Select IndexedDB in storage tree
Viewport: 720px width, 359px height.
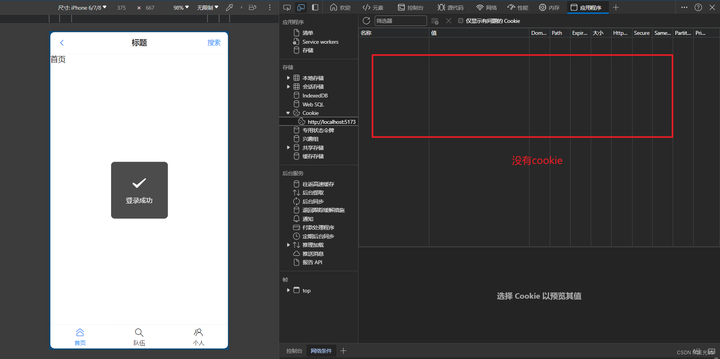click(x=315, y=96)
